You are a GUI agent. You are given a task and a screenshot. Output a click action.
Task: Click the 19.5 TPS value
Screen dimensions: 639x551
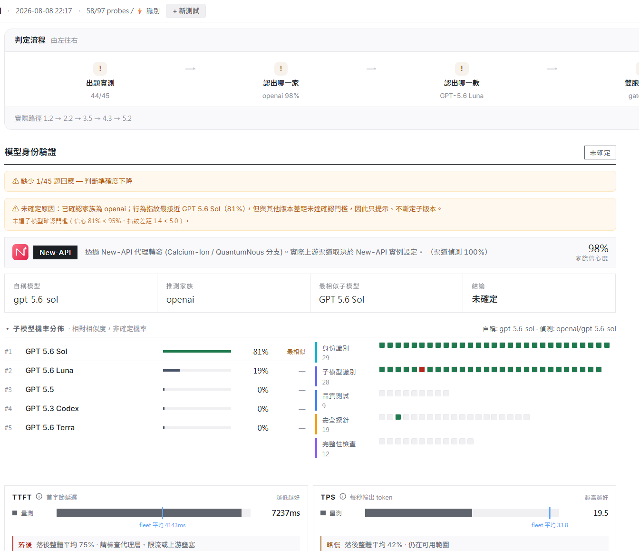601,513
